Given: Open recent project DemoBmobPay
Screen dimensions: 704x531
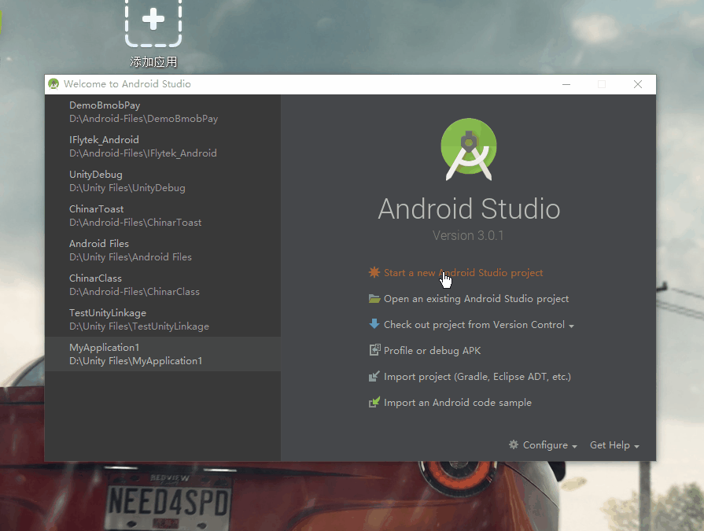Looking at the screenshot, I should click(163, 112).
